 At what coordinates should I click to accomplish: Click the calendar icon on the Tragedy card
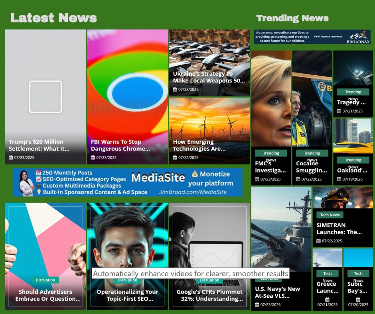[x=339, y=111]
